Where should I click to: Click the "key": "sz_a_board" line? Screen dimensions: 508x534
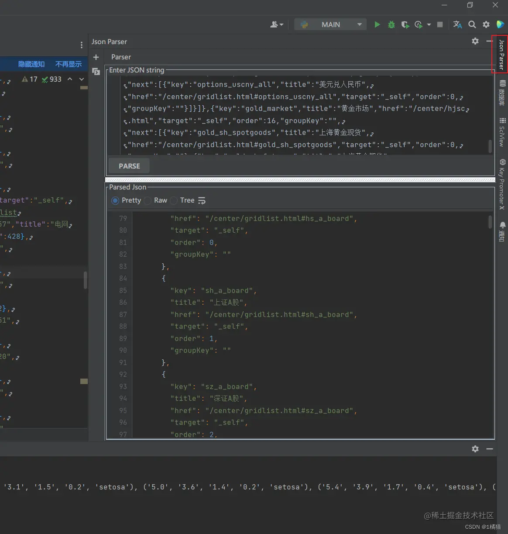point(213,387)
